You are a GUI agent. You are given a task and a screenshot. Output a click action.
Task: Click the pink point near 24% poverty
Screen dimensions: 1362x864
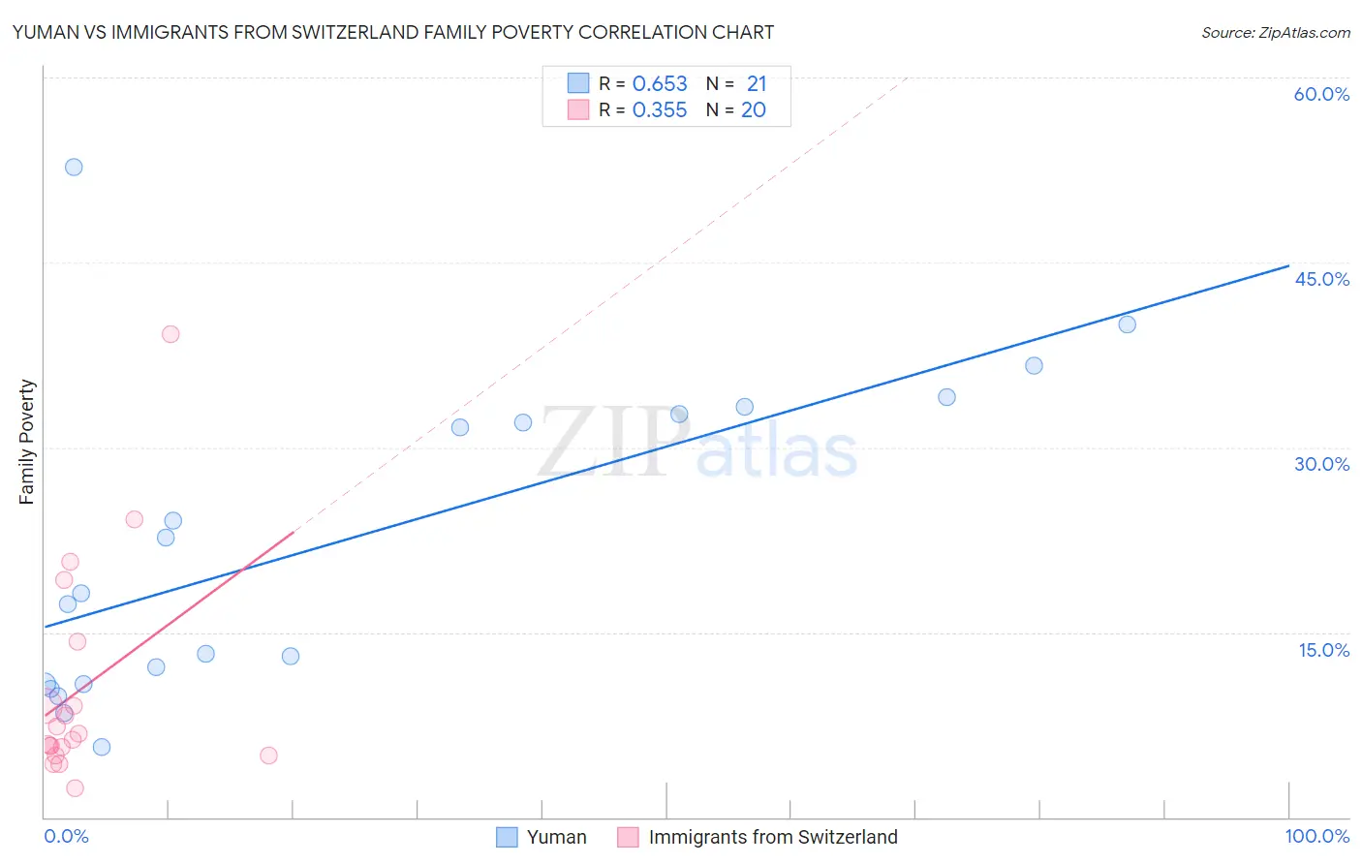(135, 519)
